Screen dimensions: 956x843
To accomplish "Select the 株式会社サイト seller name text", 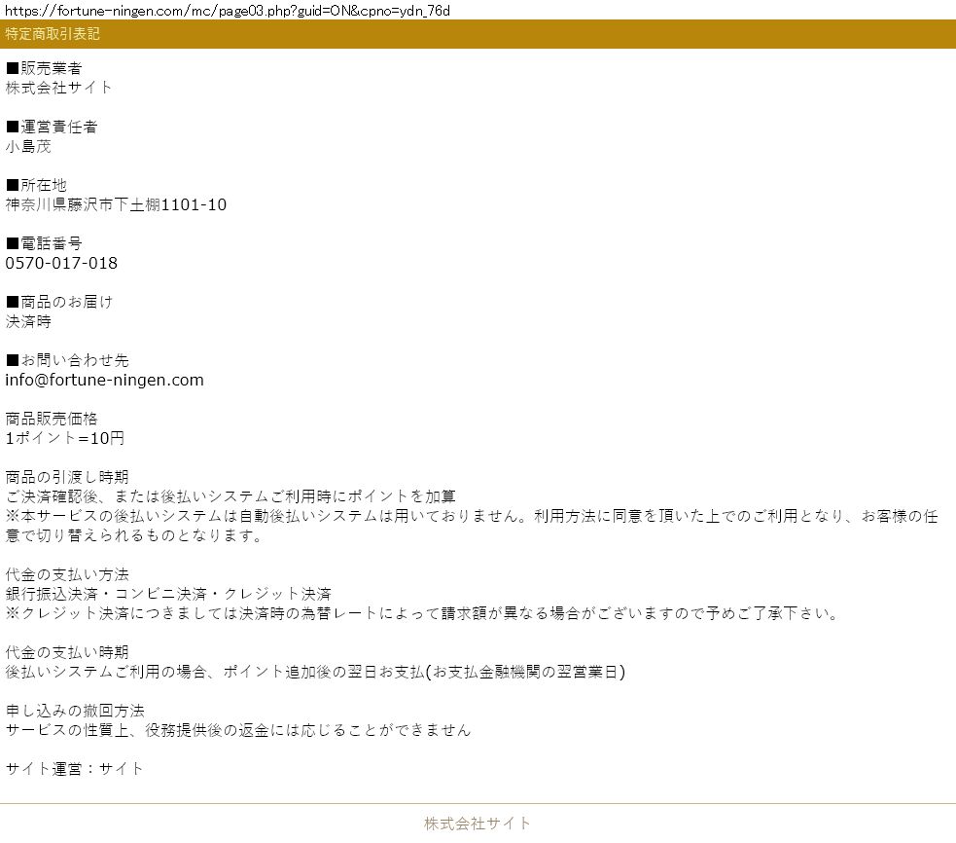I will coord(59,88).
